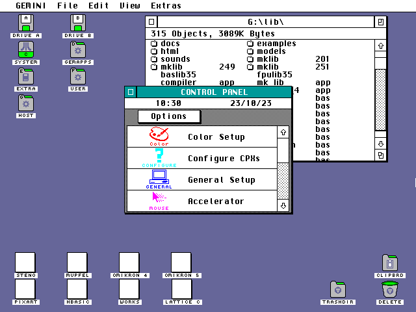Image resolution: width=416 pixels, height=312 pixels.
Task: Open the View menu
Action: [130, 5]
